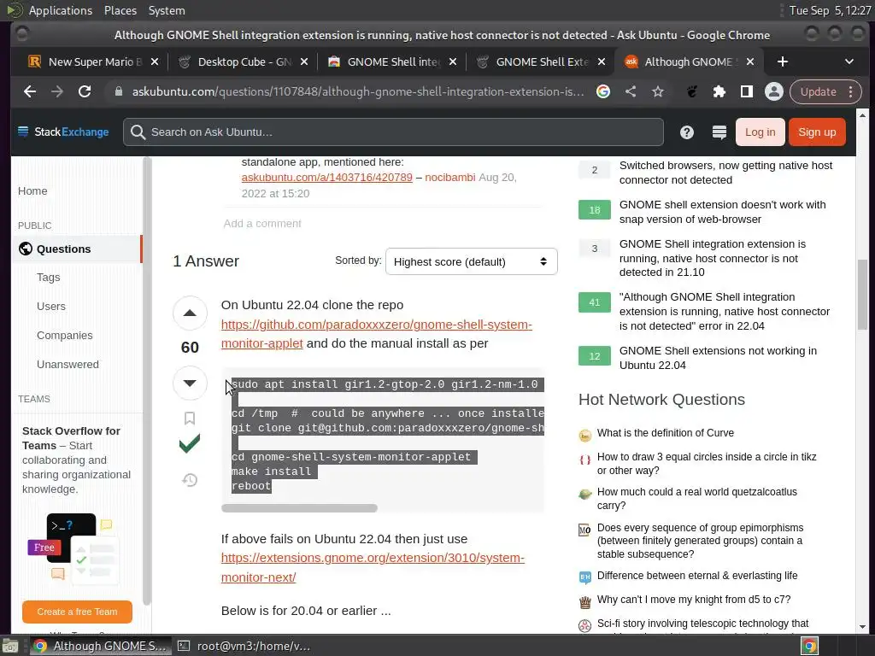Click the Log in button
Viewport: 875px width, 656px height.
760,132
